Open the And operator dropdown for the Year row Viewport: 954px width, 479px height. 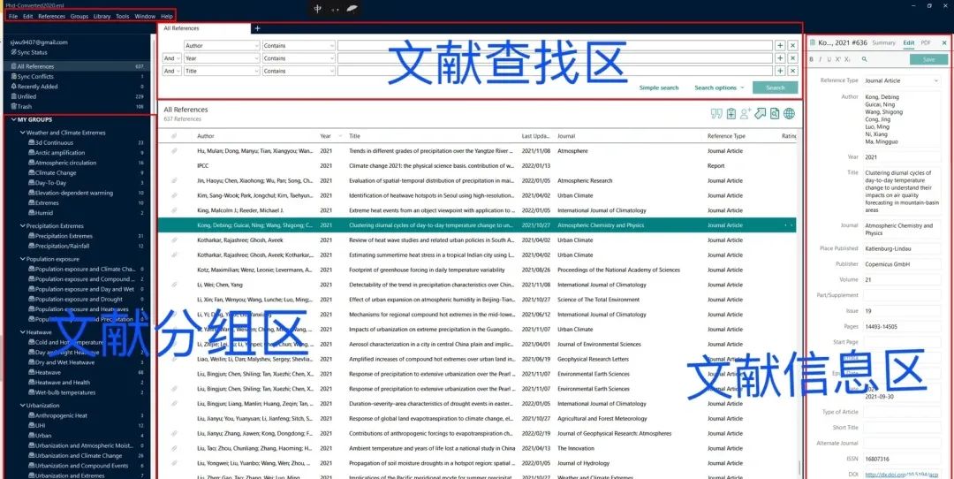(171, 58)
